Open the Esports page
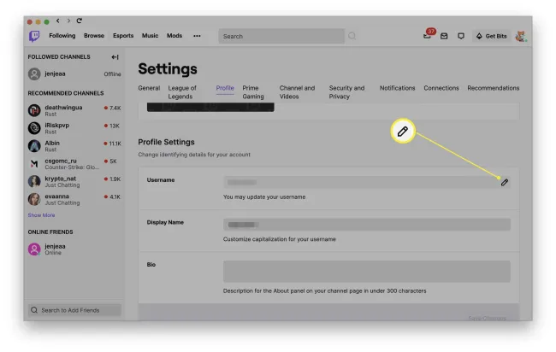 123,36
